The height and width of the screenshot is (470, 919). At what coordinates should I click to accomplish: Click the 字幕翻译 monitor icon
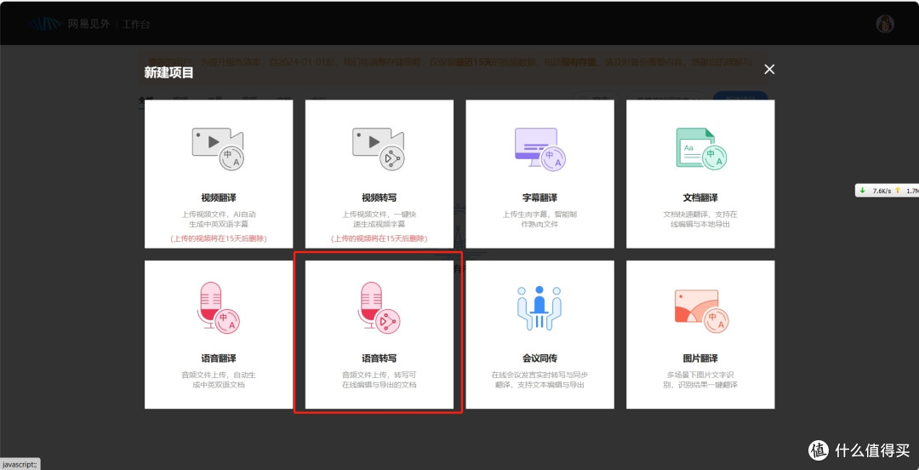539,149
